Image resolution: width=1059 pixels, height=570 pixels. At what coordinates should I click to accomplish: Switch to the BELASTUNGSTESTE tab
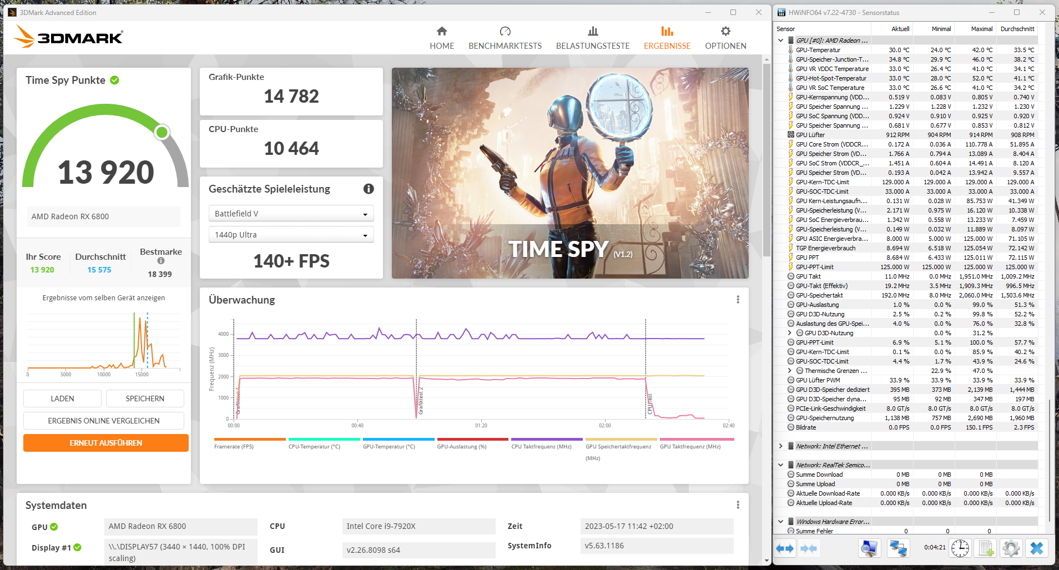point(593,38)
